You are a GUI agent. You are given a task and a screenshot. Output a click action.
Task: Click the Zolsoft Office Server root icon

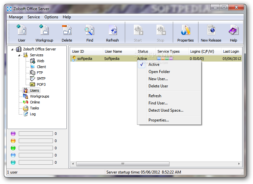pyautogui.click(x=19, y=49)
